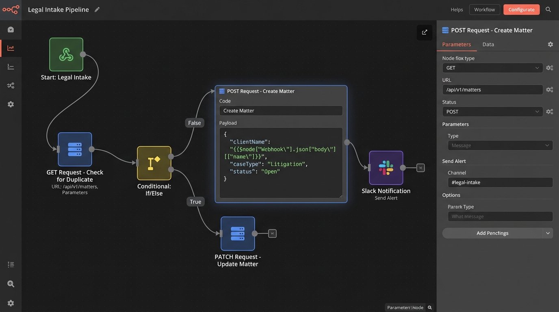Open node in expanded view icon

pyautogui.click(x=425, y=32)
